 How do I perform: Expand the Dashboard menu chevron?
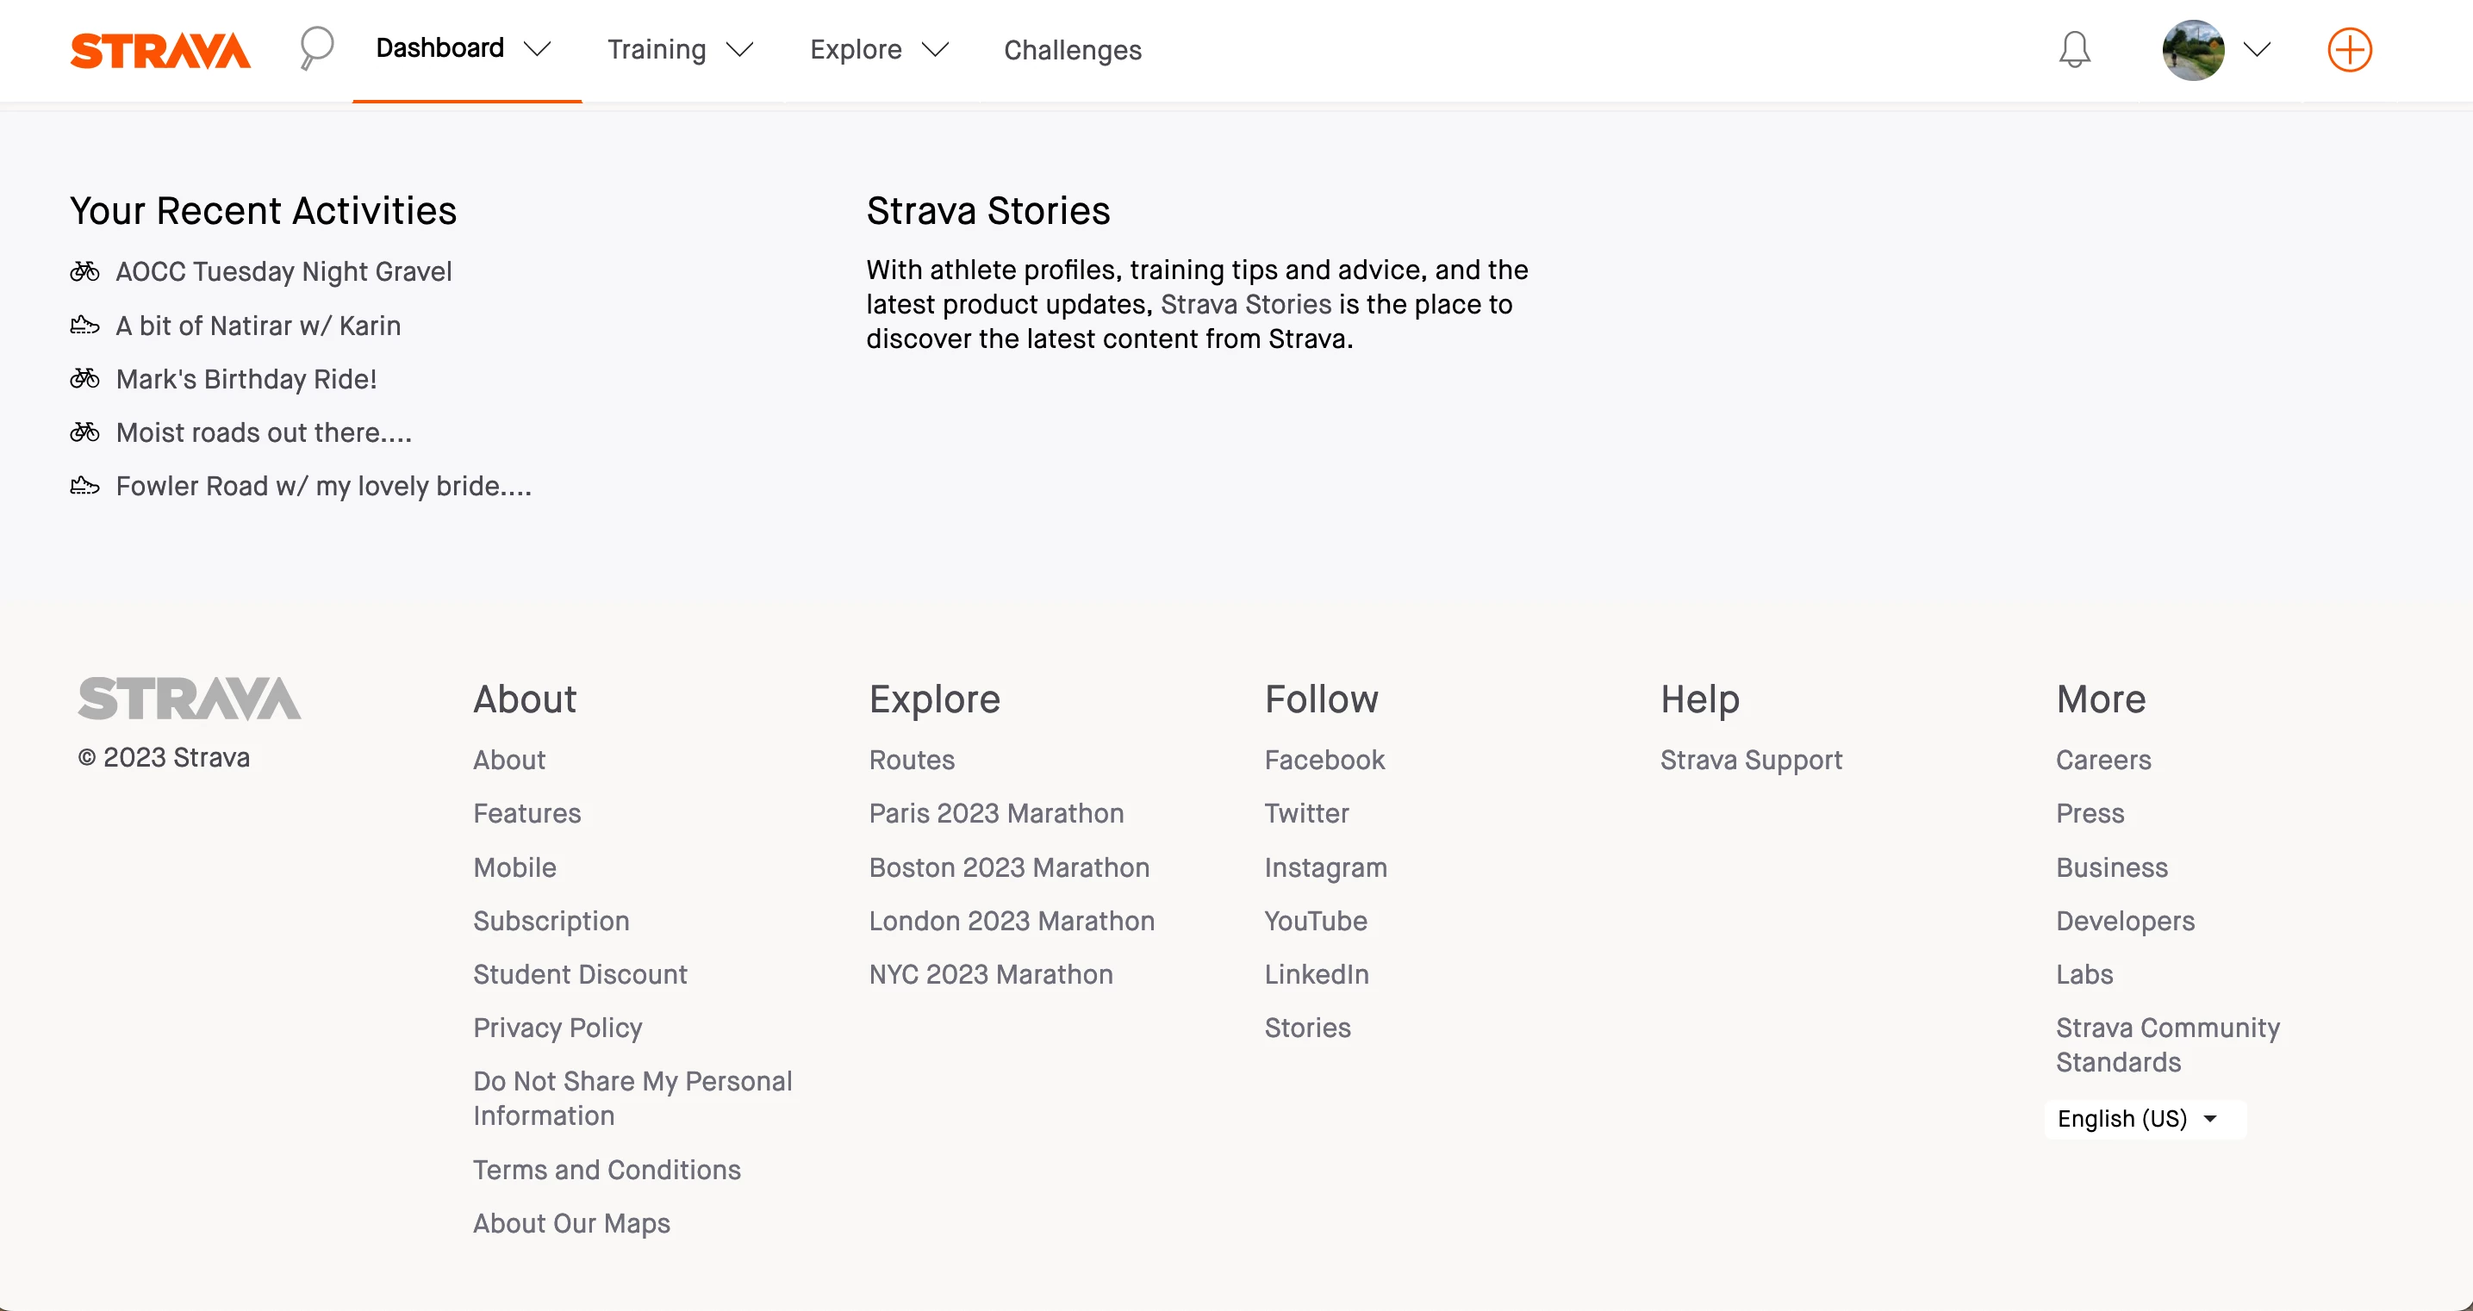tap(538, 49)
